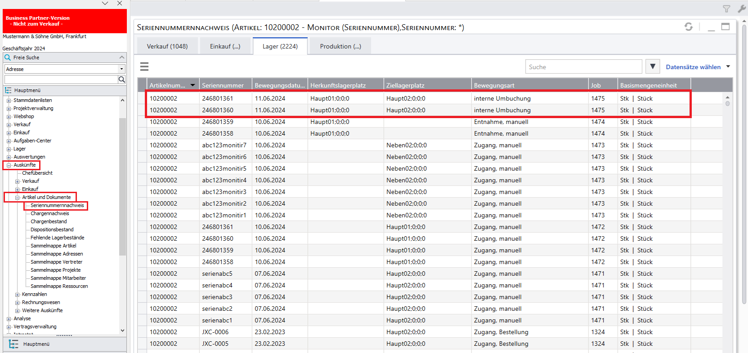
Task: Collapse the Freie Suche panel with the chevron
Action: coord(121,57)
